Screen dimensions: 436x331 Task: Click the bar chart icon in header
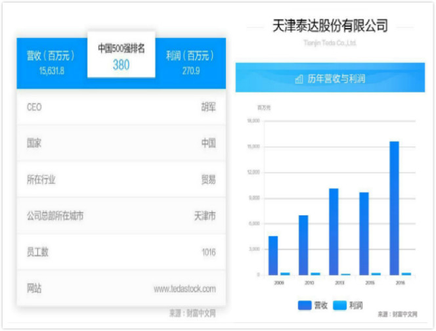click(x=299, y=79)
